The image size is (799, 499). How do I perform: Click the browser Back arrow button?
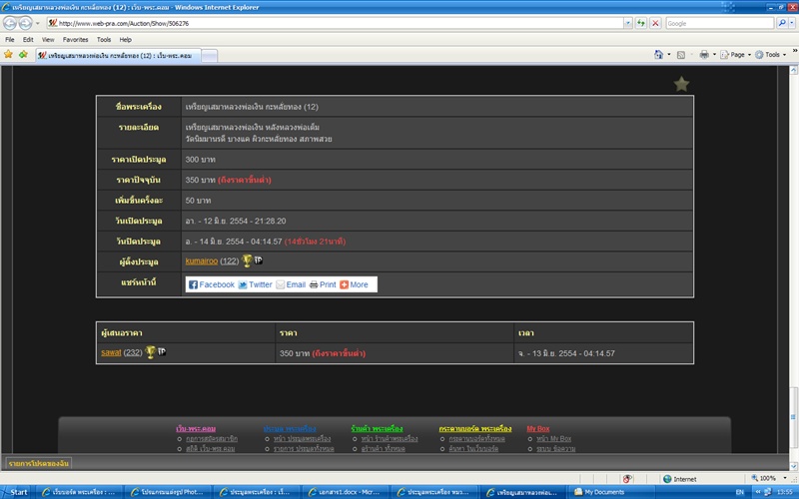point(11,23)
